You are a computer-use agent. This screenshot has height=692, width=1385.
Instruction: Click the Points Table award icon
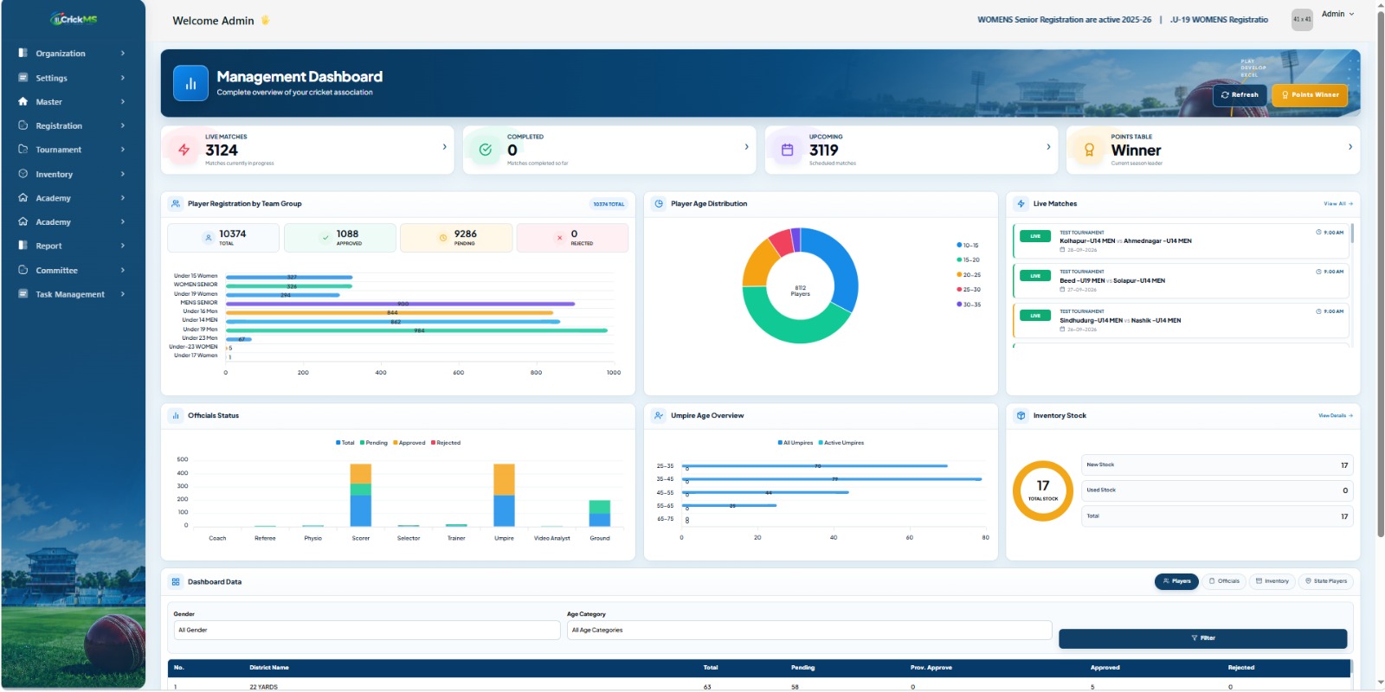click(x=1089, y=150)
